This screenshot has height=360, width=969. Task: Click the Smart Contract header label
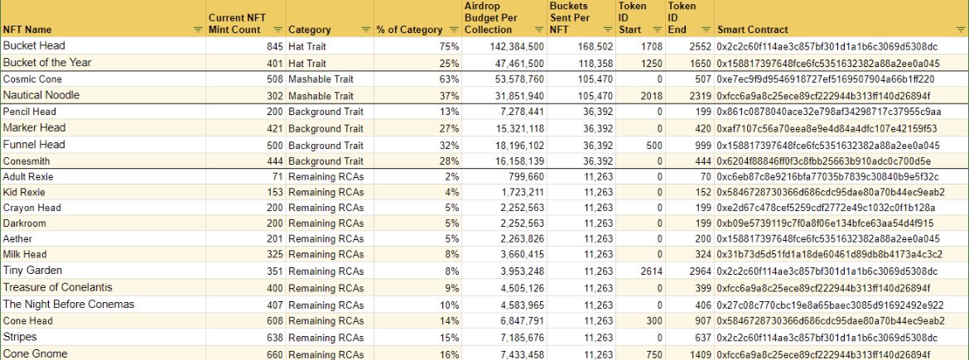pyautogui.click(x=752, y=30)
